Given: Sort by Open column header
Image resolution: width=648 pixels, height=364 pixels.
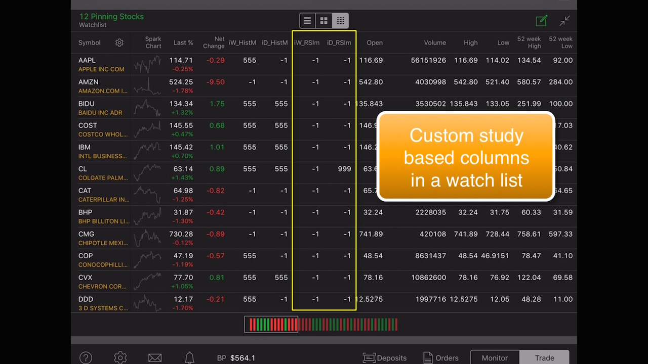Looking at the screenshot, I should pos(375,43).
